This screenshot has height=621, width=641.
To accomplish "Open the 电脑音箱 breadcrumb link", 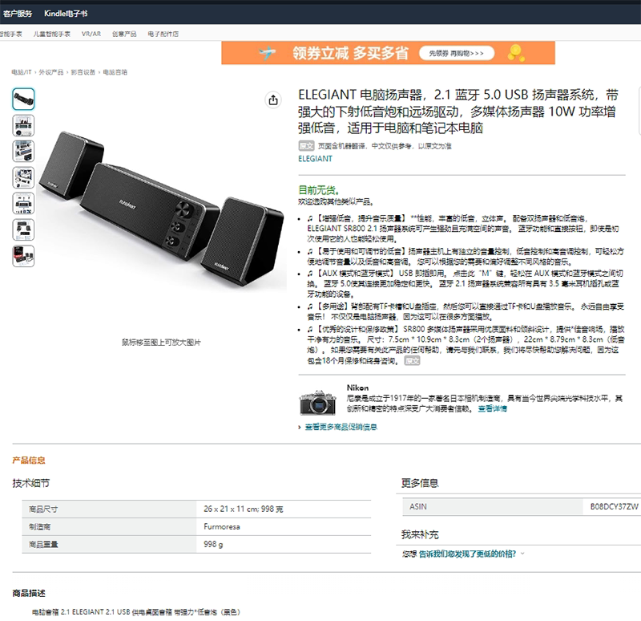I will coord(115,72).
